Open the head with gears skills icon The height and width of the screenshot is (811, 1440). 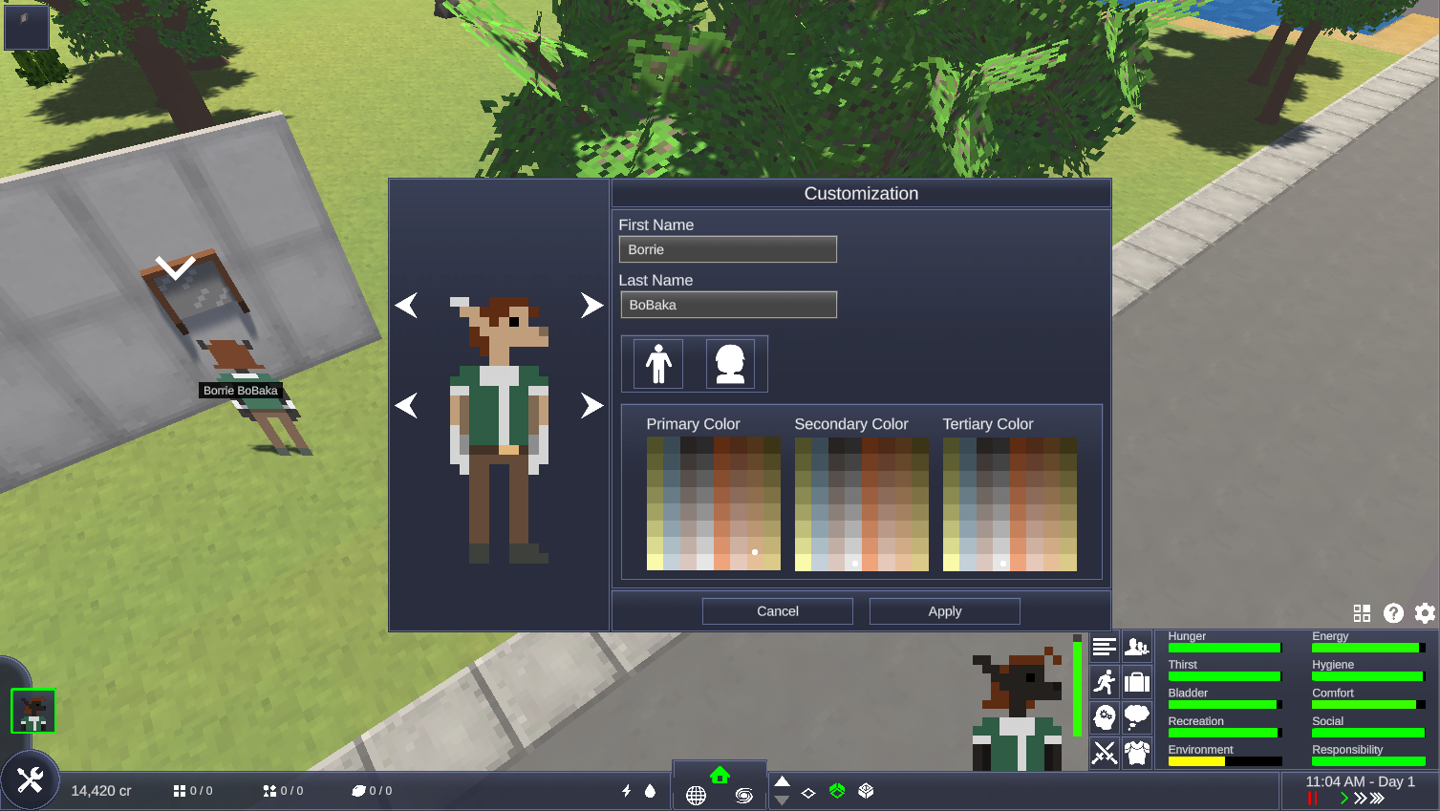click(x=1105, y=716)
